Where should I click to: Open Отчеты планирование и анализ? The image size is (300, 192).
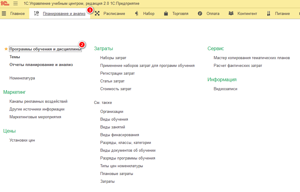41,65
